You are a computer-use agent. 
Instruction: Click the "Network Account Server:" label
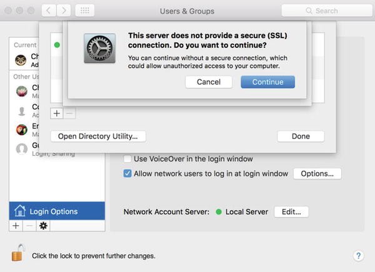pyautogui.click(x=166, y=212)
